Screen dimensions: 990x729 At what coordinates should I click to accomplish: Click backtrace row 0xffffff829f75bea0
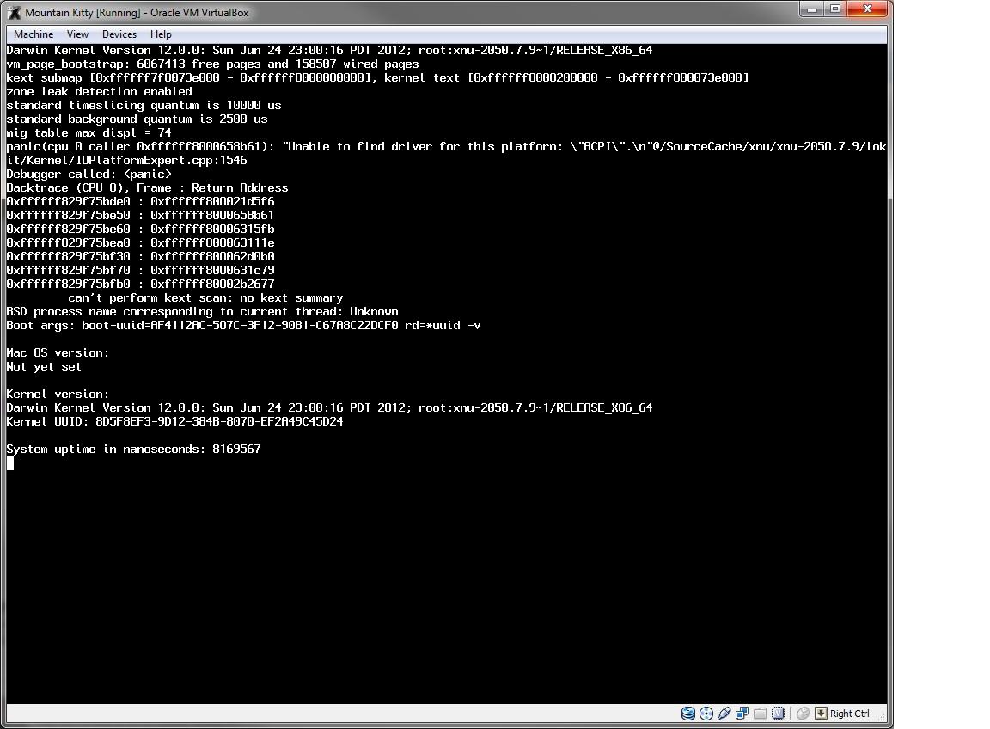[x=140, y=243]
